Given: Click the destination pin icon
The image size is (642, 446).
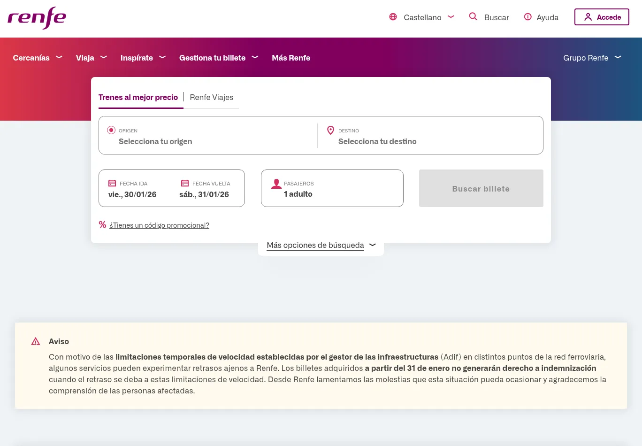Looking at the screenshot, I should point(330,131).
